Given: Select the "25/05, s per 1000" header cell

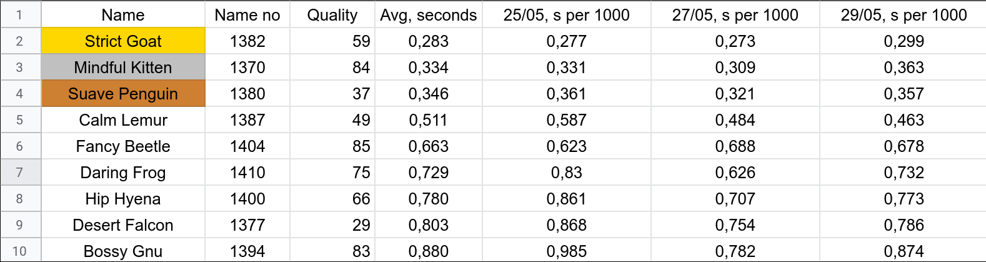Looking at the screenshot, I should tap(566, 15).
